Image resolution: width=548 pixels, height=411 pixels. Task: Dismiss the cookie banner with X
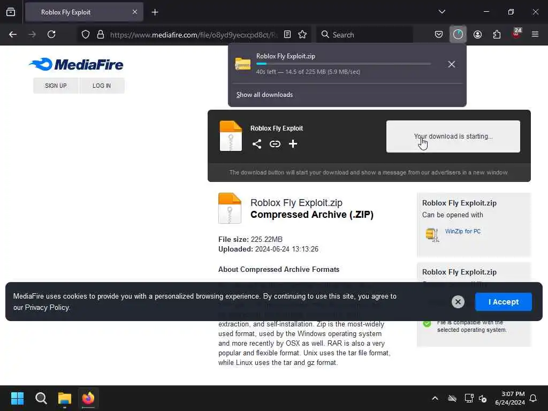[458, 302]
